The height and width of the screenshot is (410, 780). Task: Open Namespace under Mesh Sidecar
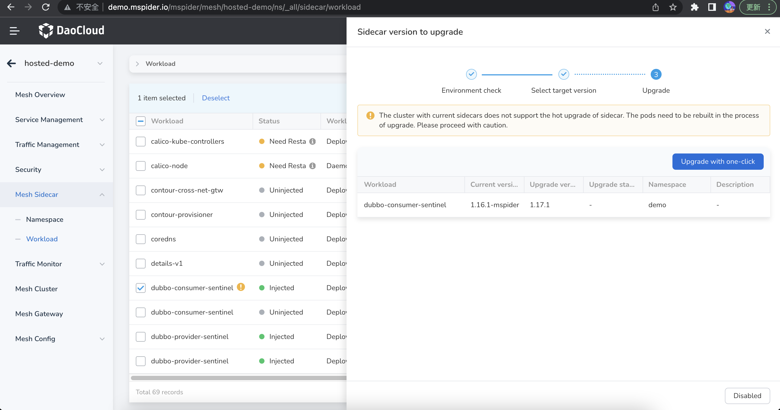coord(45,220)
